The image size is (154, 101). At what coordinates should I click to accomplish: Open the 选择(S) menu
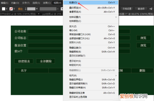(x=36, y=3)
